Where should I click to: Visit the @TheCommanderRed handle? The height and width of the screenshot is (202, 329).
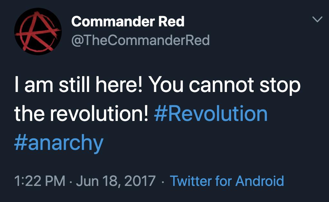[140, 41]
